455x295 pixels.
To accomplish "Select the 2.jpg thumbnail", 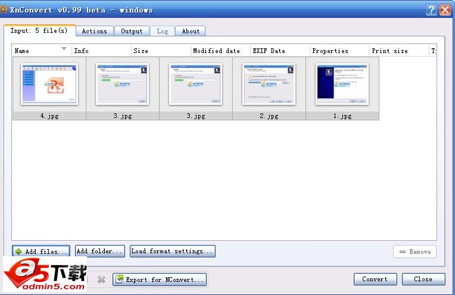I will [x=269, y=85].
